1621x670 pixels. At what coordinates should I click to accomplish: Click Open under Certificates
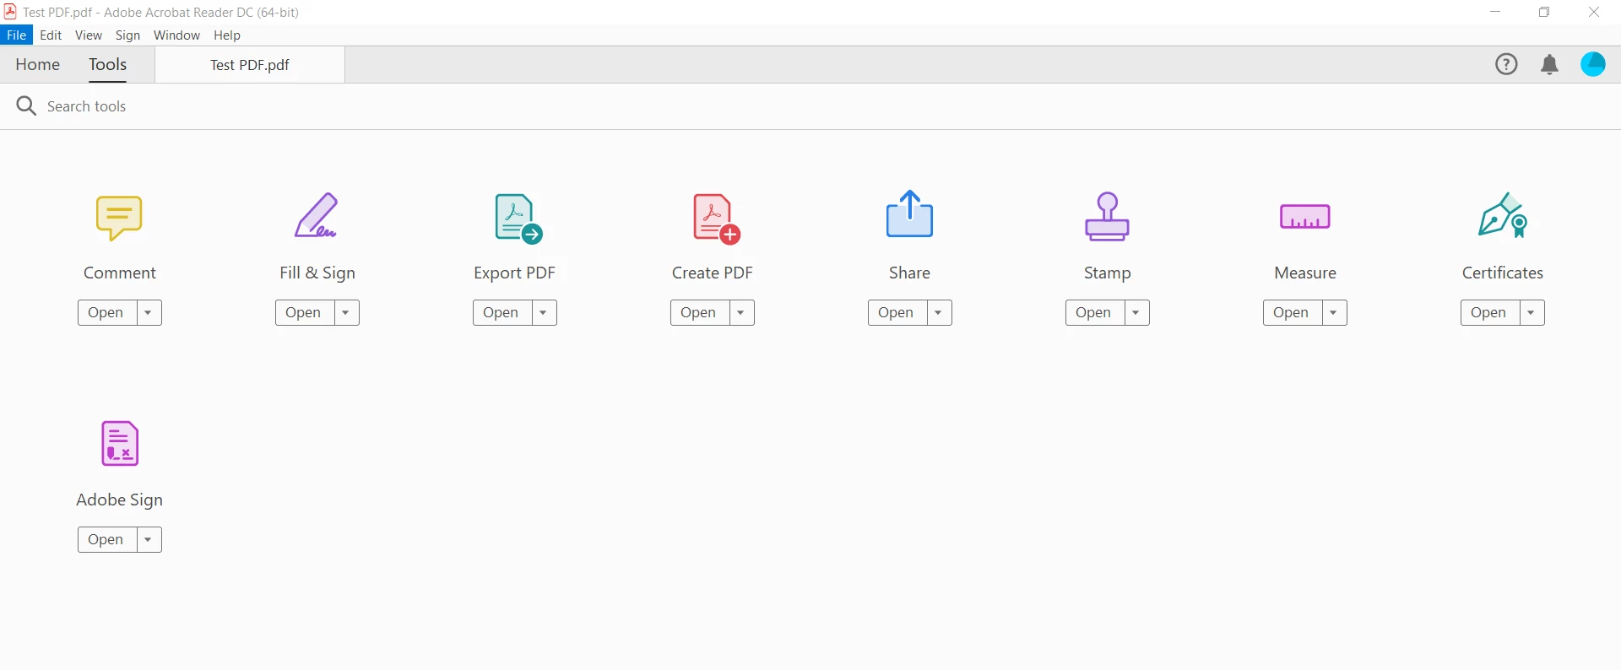point(1489,312)
